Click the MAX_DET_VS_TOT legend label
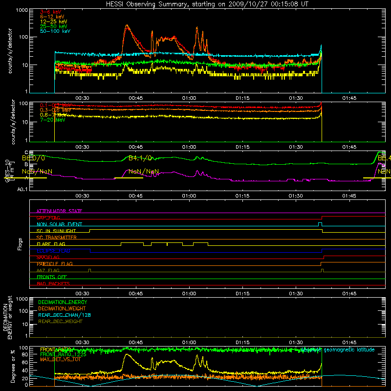The width and height of the screenshot is (391, 391). [60, 359]
